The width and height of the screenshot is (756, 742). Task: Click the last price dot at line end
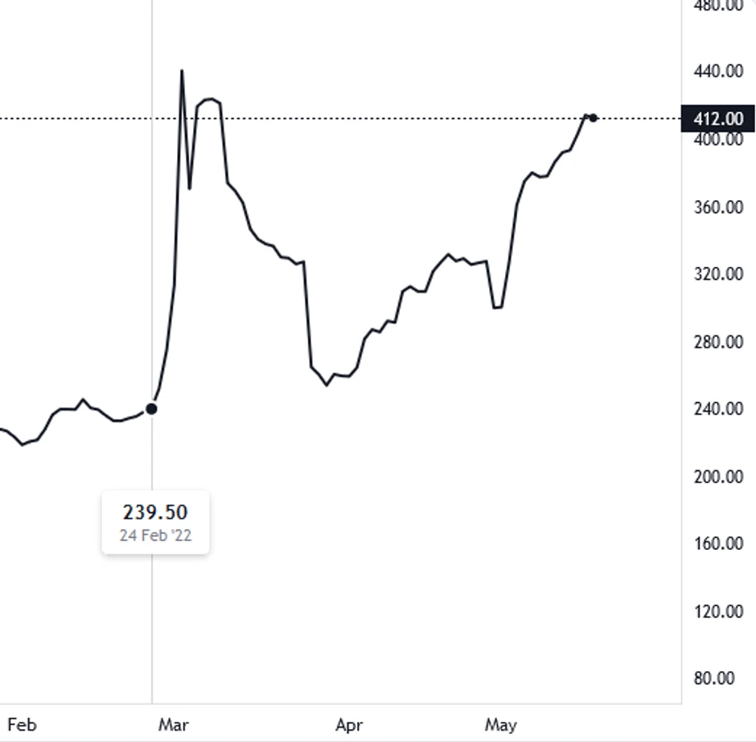pos(594,118)
